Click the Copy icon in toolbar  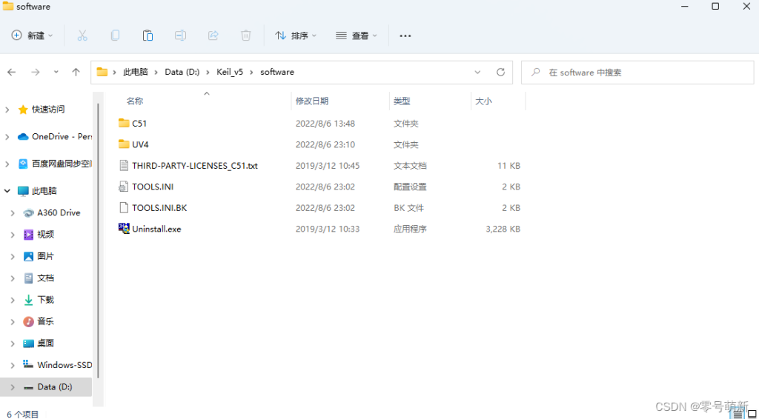[115, 36]
